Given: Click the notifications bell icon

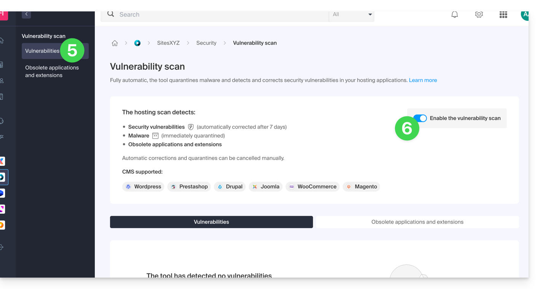Looking at the screenshot, I should click(x=454, y=14).
